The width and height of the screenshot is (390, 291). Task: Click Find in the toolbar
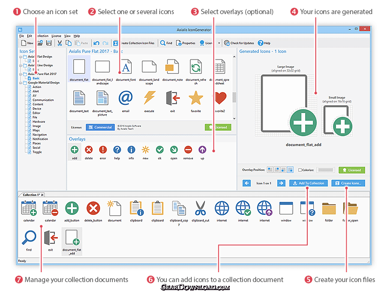(x=166, y=43)
